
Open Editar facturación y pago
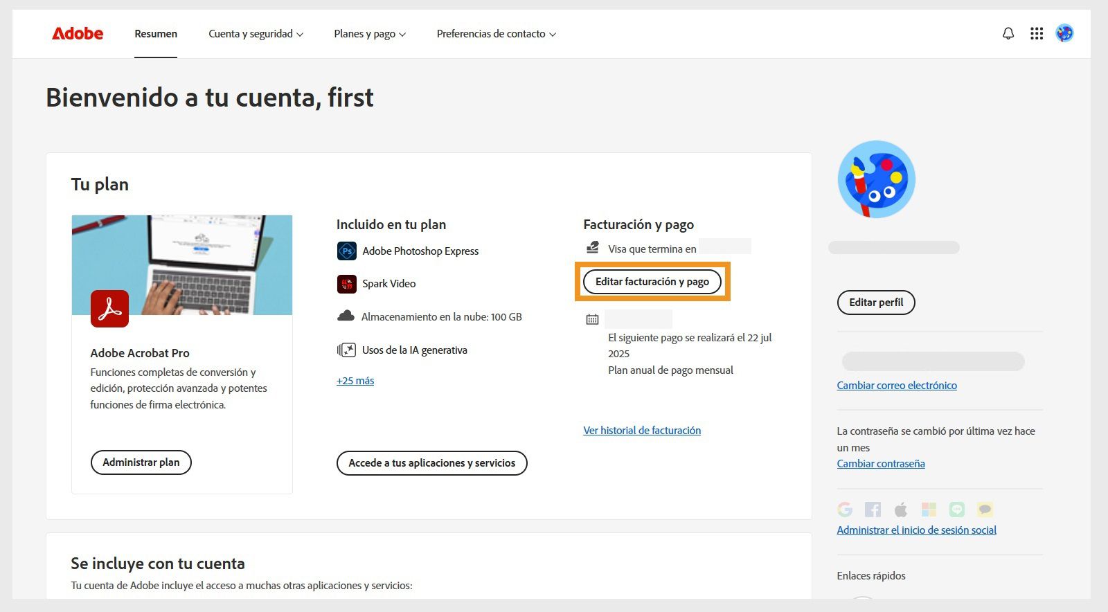(x=652, y=281)
